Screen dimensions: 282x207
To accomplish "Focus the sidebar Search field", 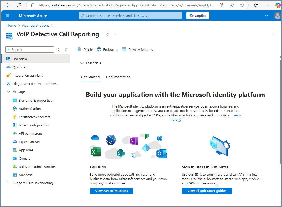I will [x=30, y=49].
